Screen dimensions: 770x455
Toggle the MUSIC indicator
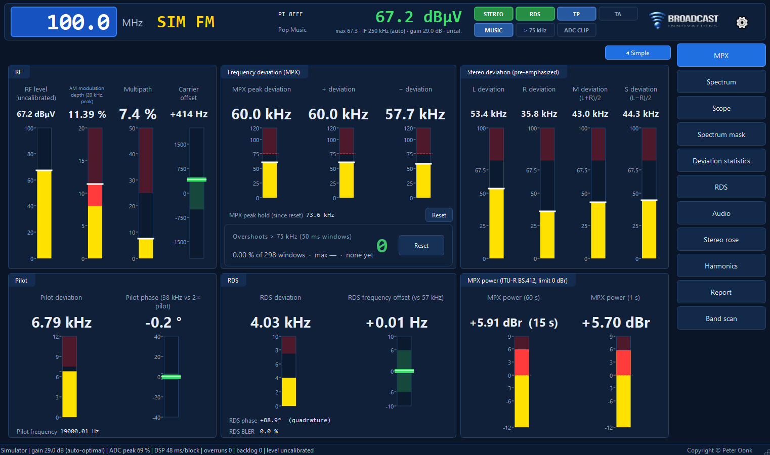click(x=493, y=30)
